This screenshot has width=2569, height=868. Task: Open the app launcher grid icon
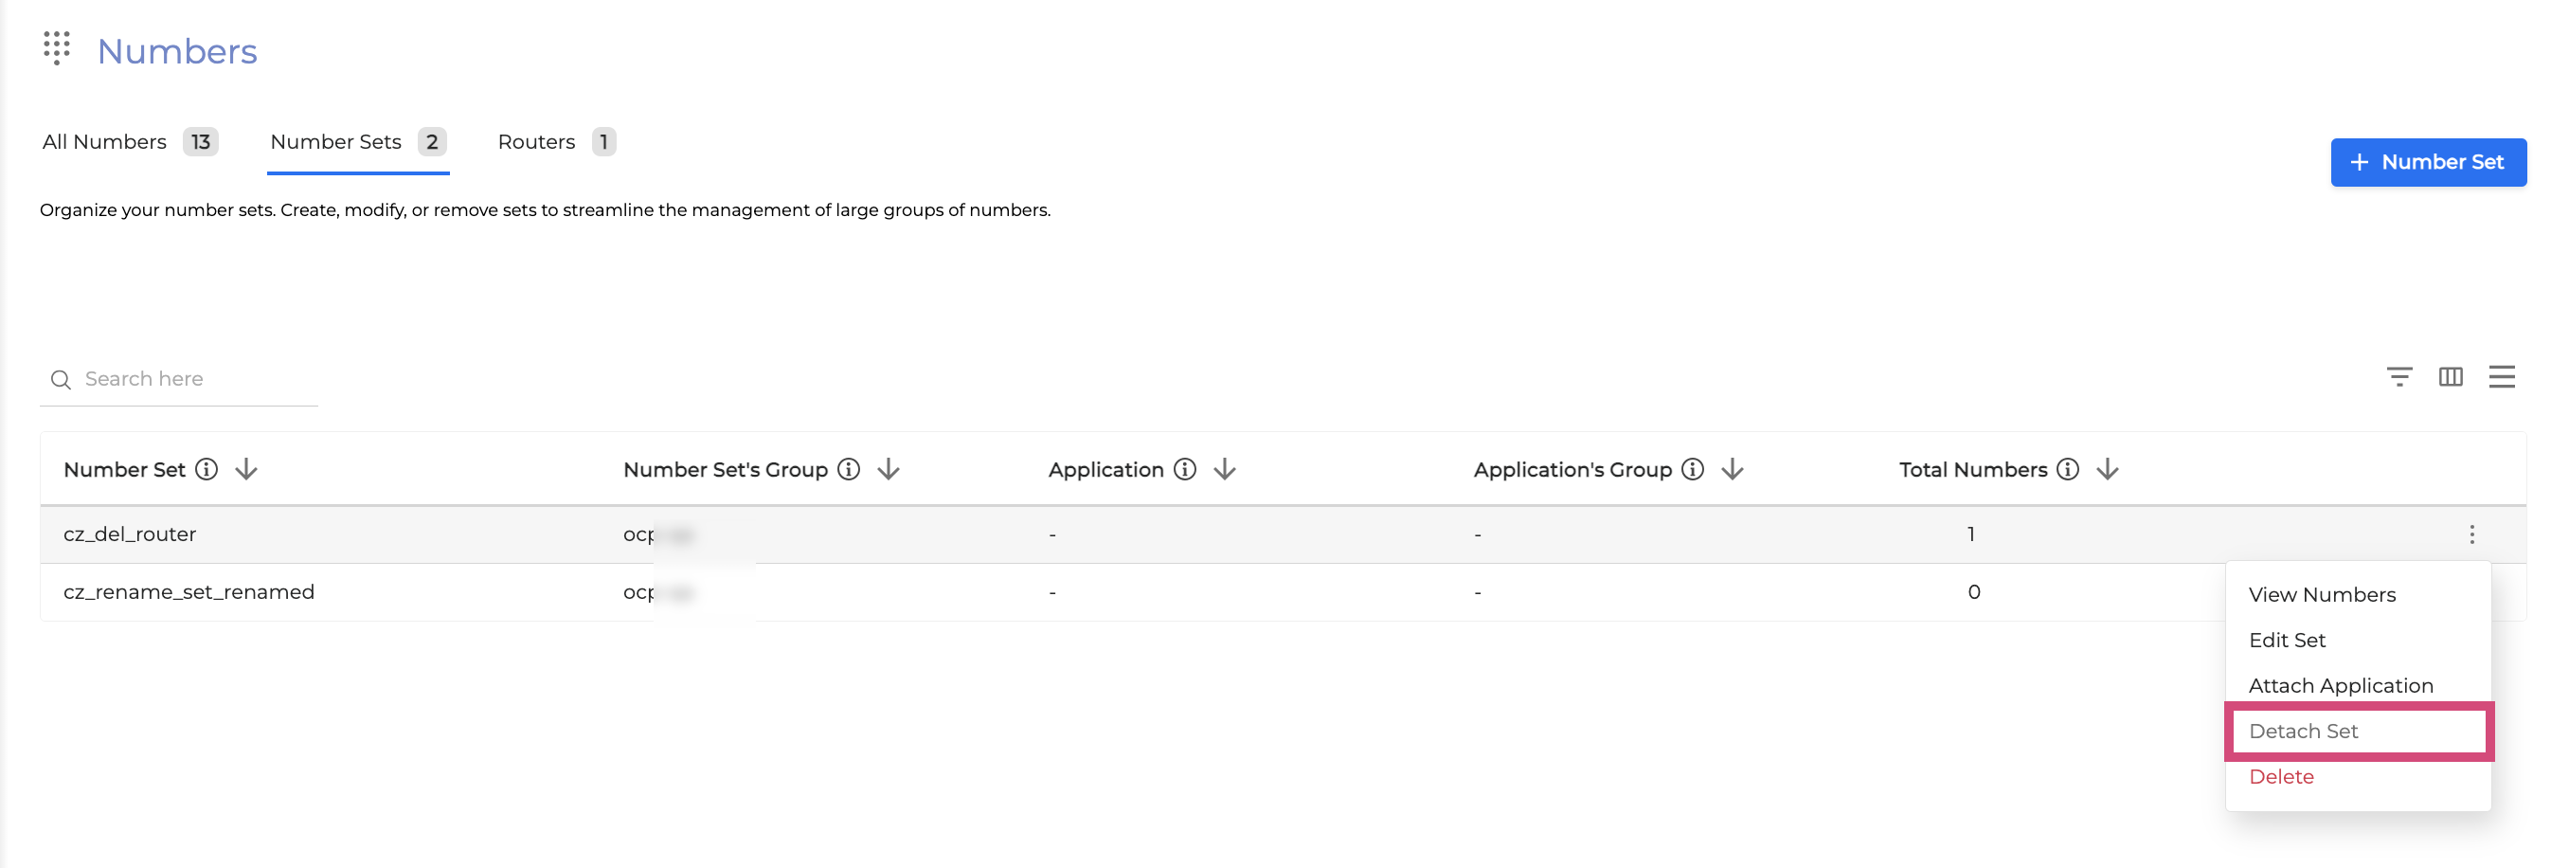pos(57,48)
